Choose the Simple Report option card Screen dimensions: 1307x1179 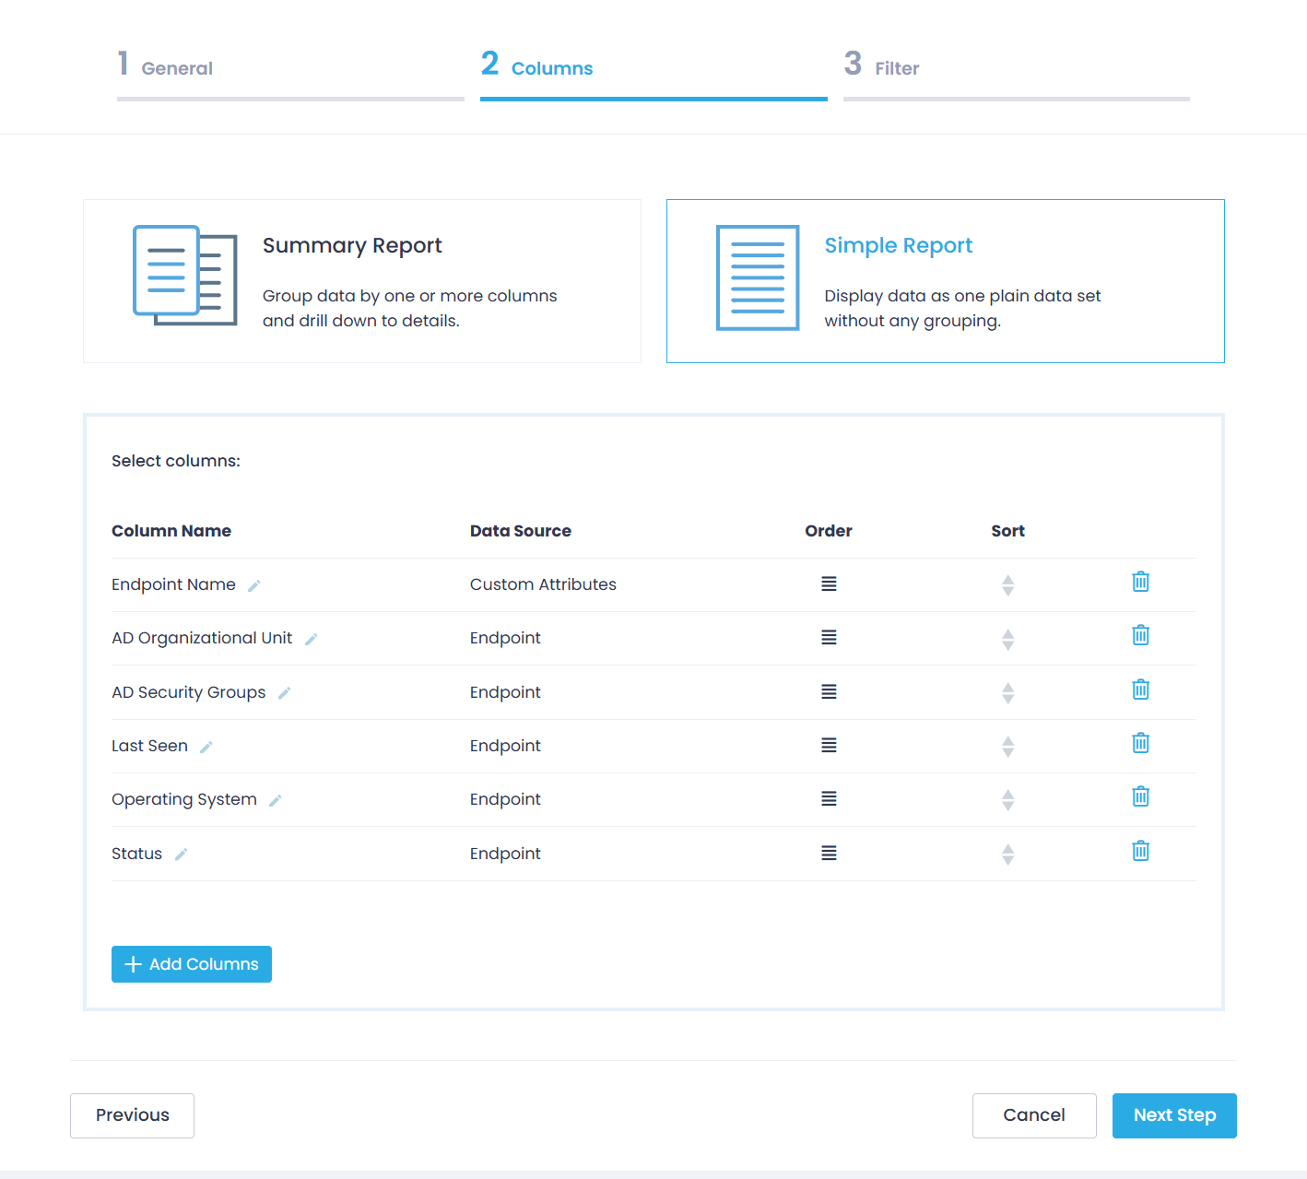coord(945,281)
